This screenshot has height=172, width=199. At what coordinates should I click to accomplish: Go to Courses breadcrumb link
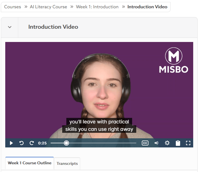coord(12,7)
